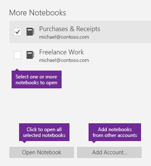This screenshot has height=166, width=151.
Task: Select the Freelance Work notebook title
Action: coord(62,52)
